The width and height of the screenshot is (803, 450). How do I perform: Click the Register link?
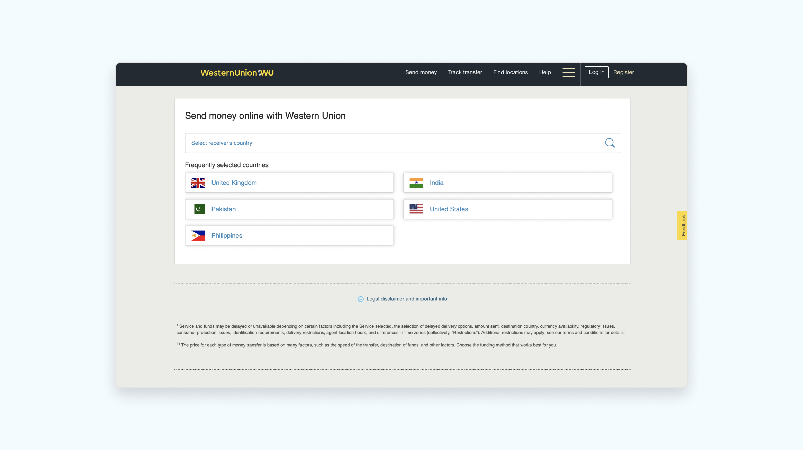623,72
